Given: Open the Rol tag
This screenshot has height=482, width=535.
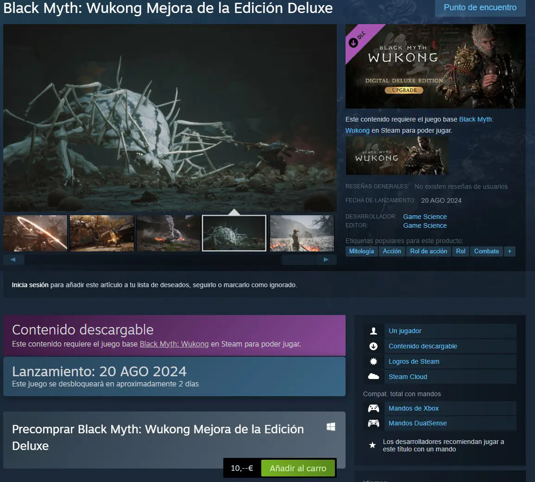Looking at the screenshot, I should (460, 251).
